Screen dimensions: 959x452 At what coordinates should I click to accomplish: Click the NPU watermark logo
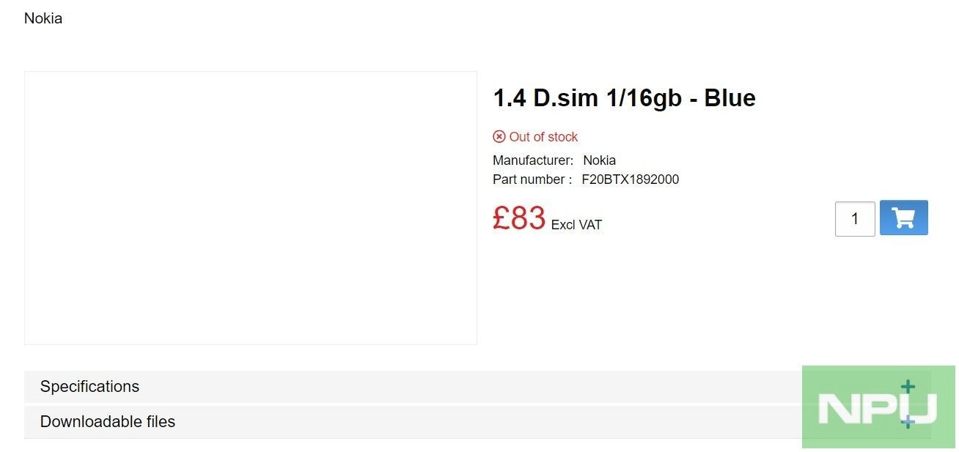coord(877,409)
